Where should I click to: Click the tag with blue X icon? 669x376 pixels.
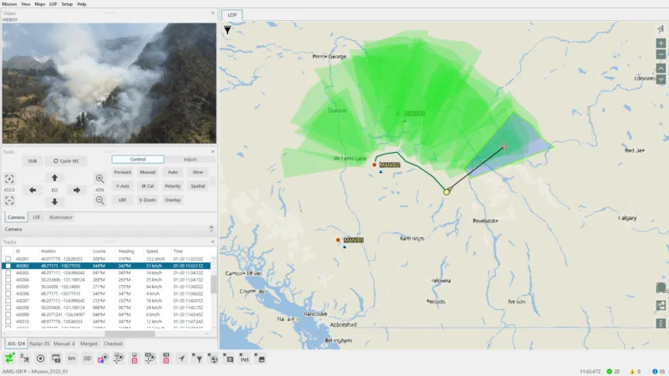tap(103, 358)
